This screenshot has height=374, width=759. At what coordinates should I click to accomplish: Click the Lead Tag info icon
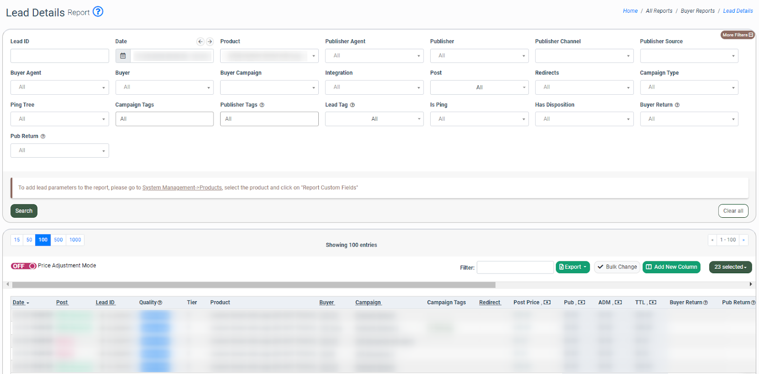coord(352,105)
